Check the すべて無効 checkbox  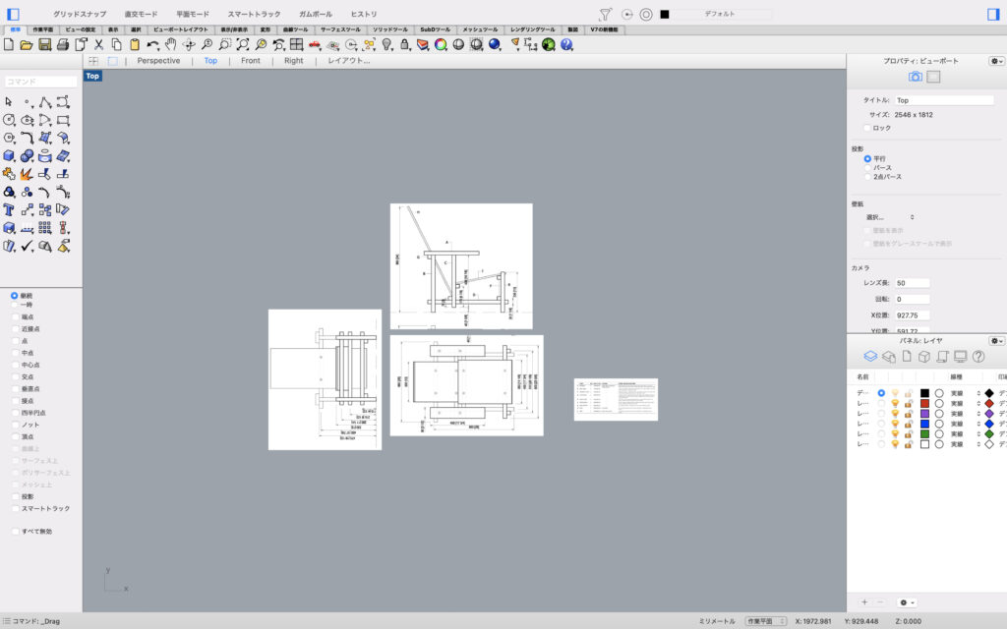(15, 531)
